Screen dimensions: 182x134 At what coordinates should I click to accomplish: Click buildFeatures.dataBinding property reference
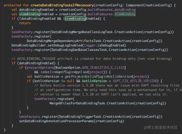pos(112,10)
